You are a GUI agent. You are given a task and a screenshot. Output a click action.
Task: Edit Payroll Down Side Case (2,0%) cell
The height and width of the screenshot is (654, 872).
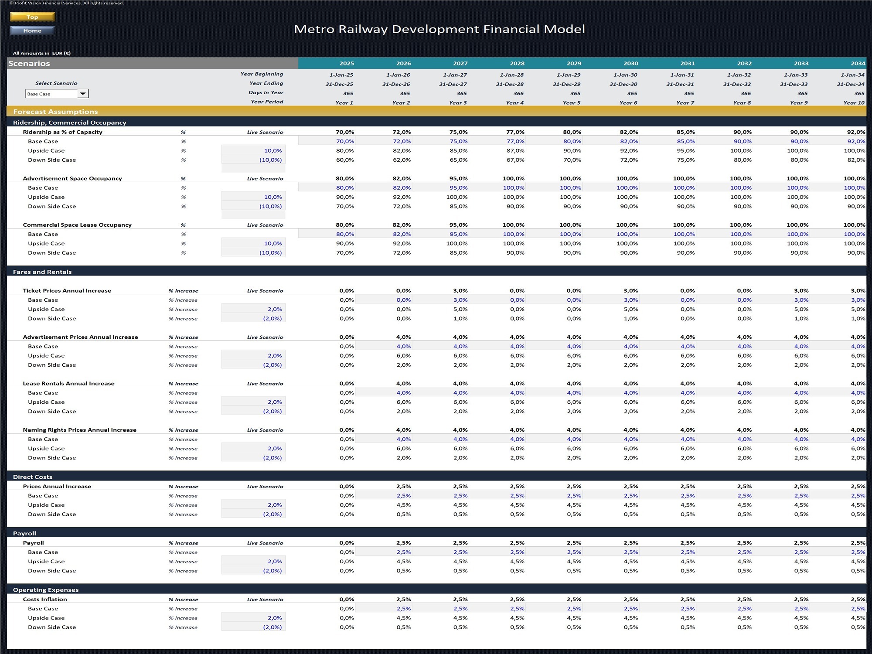(x=253, y=571)
